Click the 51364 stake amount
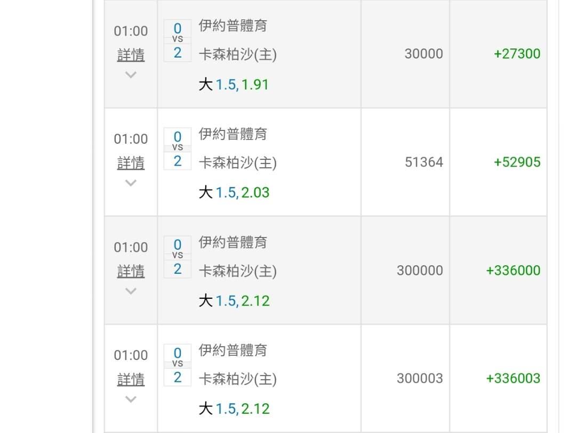This screenshot has height=433, width=576. tap(423, 162)
